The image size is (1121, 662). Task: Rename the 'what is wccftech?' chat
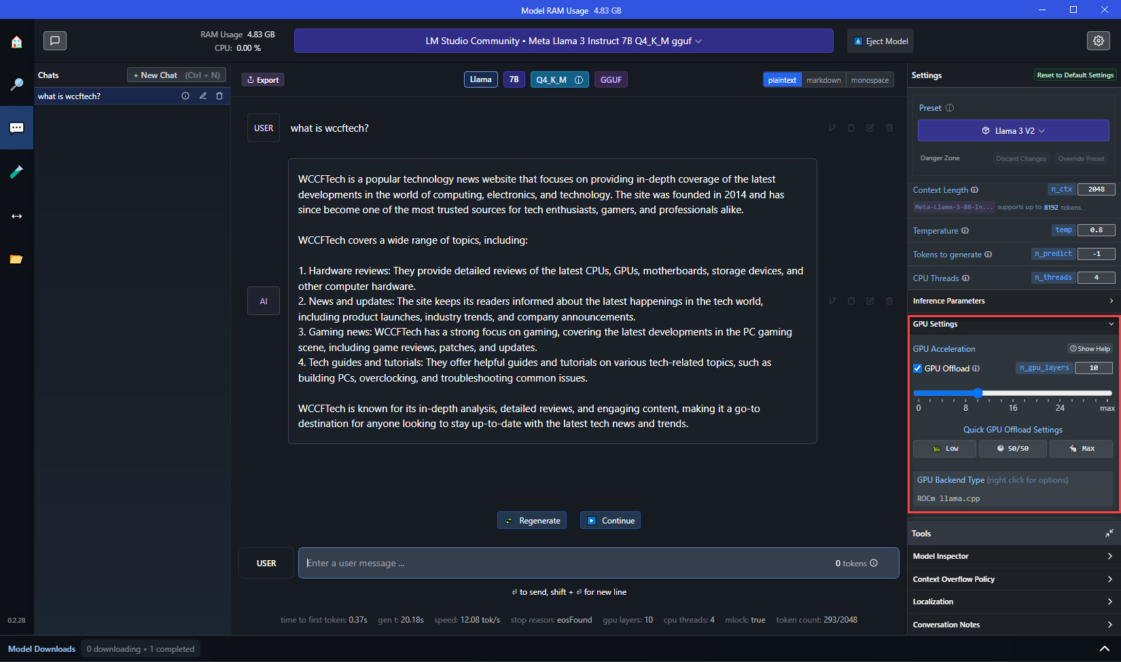tap(202, 96)
